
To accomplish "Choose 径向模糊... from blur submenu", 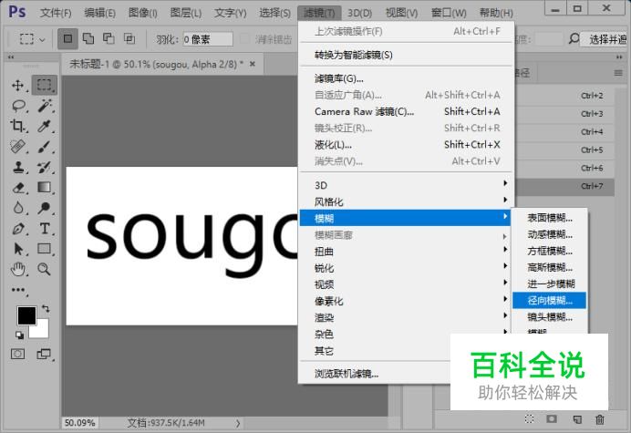I will point(549,300).
